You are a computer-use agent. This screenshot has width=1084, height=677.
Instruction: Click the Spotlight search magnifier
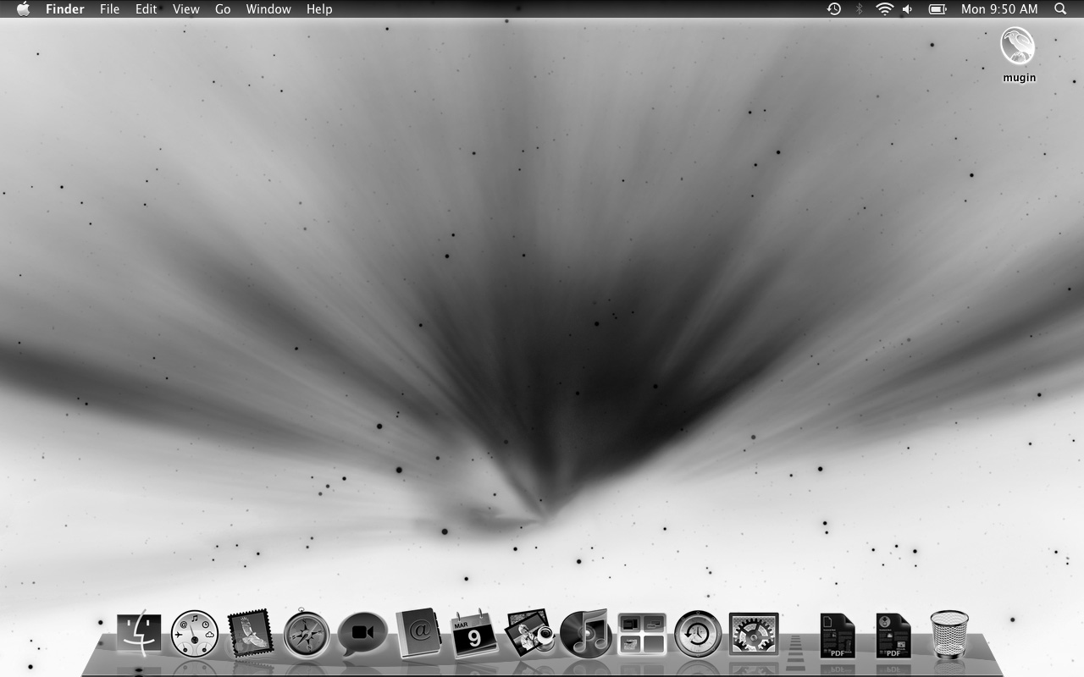1060,9
